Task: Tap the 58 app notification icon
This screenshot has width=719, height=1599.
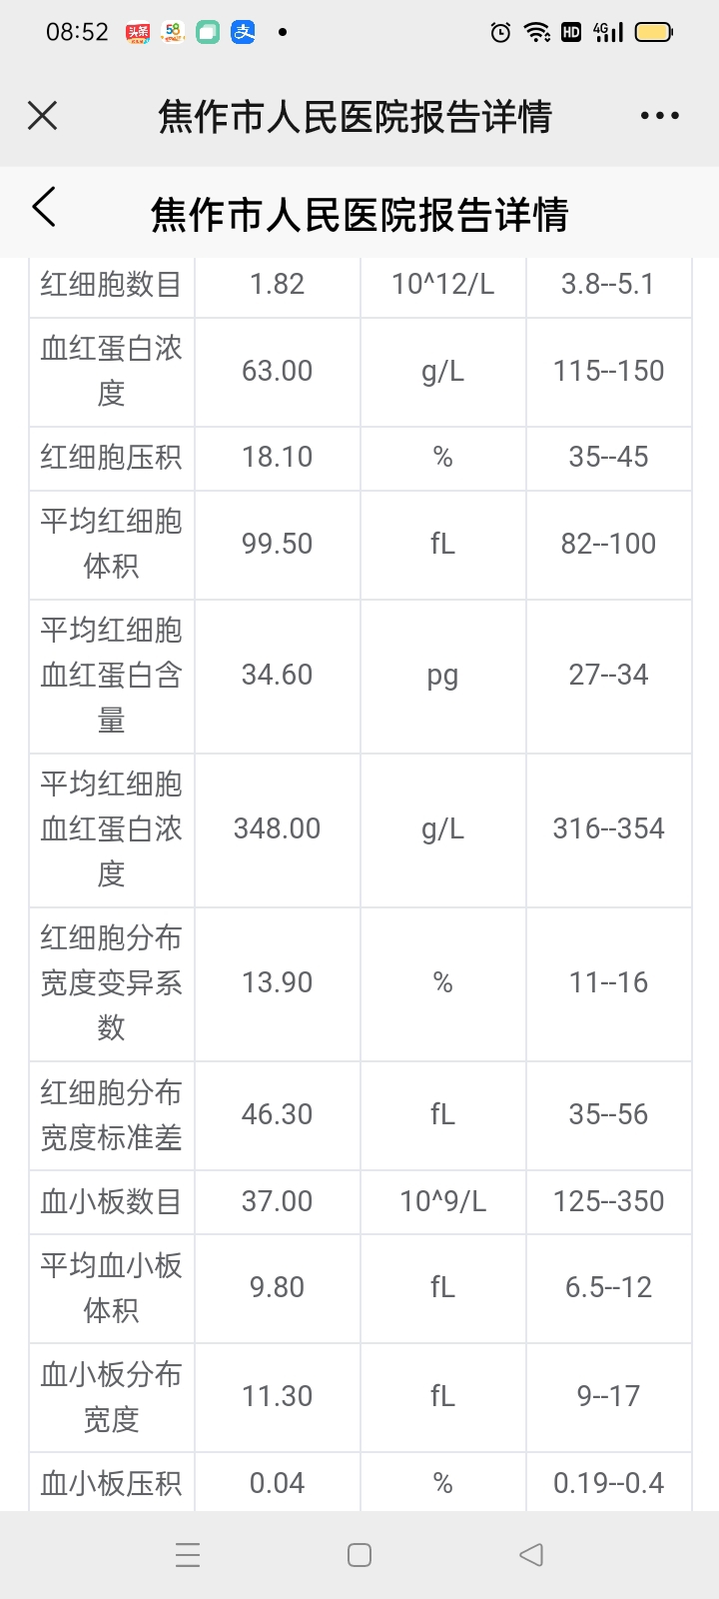Action: coord(173,33)
